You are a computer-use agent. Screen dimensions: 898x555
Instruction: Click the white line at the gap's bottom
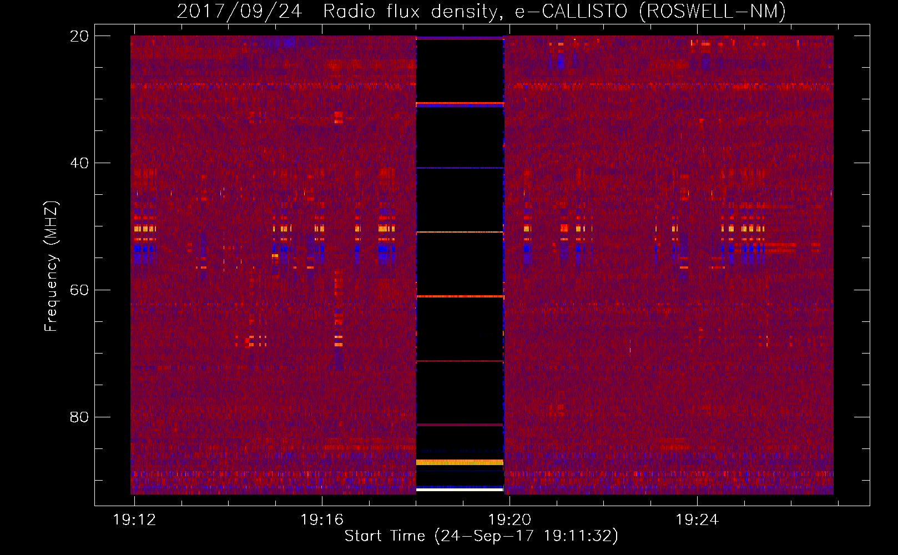click(460, 490)
